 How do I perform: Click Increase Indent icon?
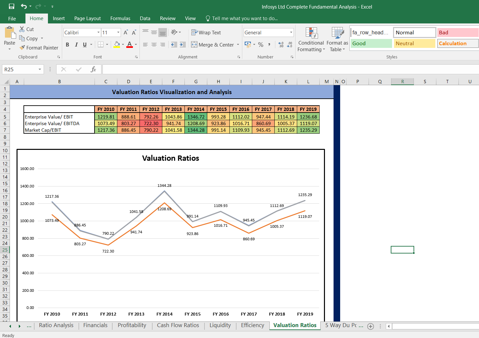click(x=183, y=45)
